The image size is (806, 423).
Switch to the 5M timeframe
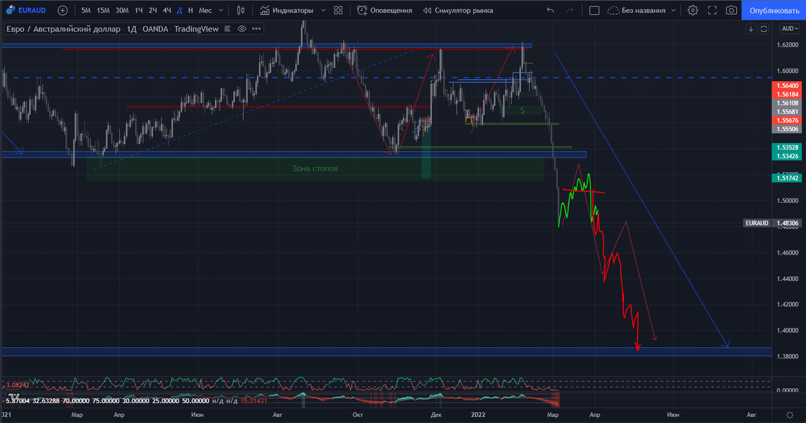(86, 10)
